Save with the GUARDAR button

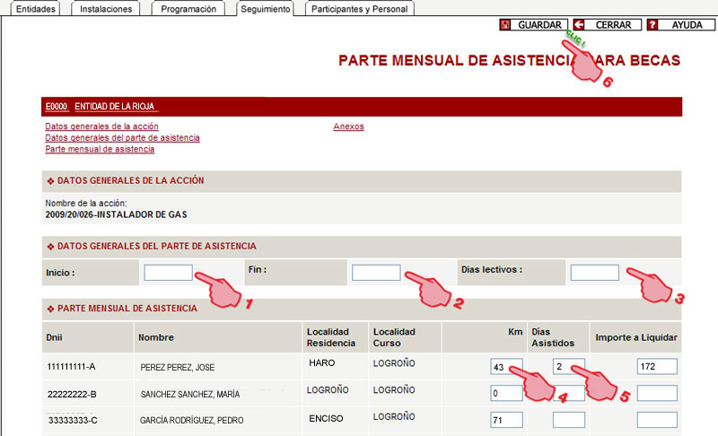[x=533, y=25]
